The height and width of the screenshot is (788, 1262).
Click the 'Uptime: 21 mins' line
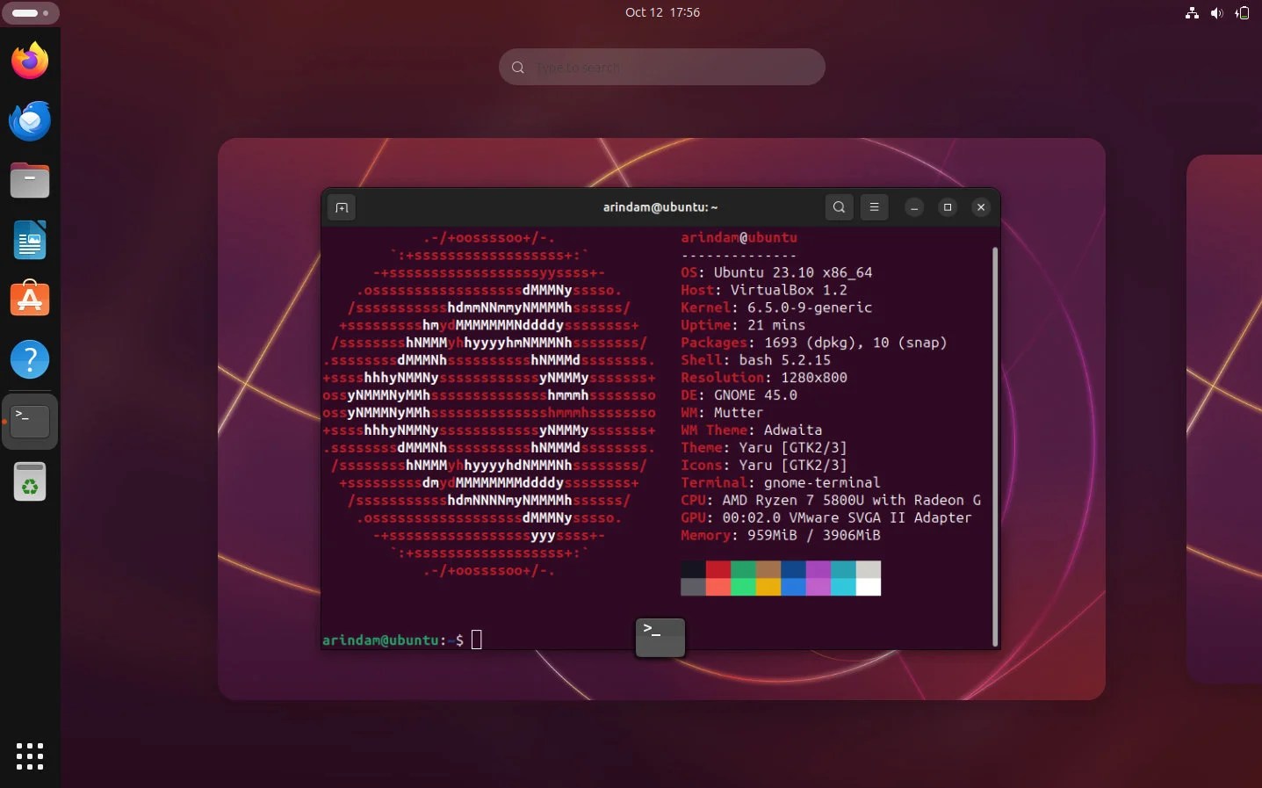743,325
